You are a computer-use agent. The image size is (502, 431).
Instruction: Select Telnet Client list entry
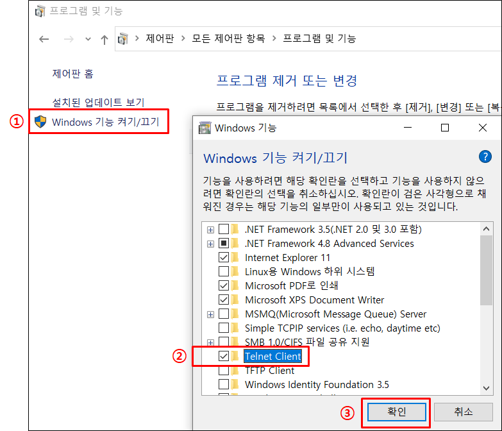tap(272, 357)
